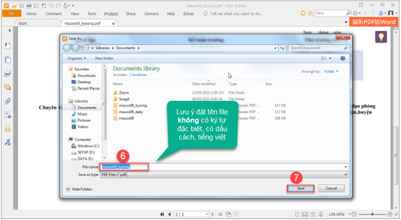Click the Search Documents field

(319, 48)
